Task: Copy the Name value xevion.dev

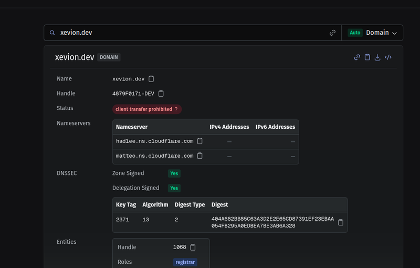Action: [x=151, y=79]
